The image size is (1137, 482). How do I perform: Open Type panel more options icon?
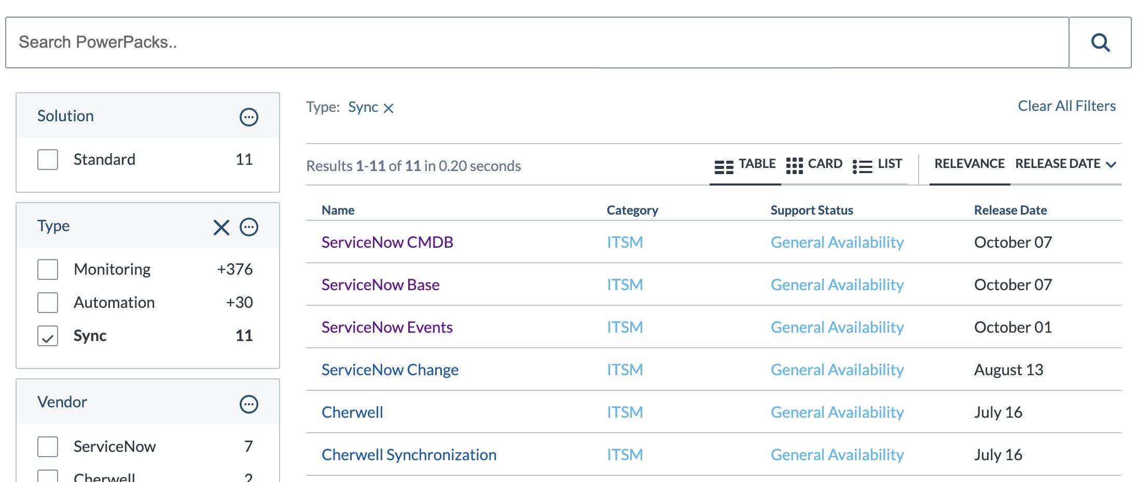click(x=248, y=227)
